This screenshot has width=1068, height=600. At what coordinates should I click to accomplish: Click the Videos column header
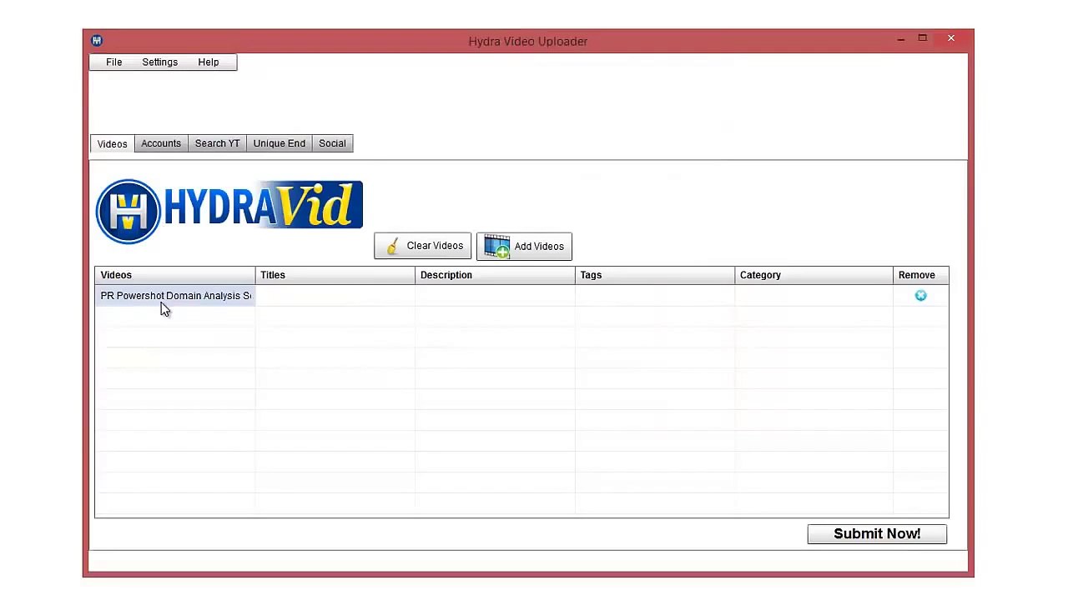(x=175, y=275)
